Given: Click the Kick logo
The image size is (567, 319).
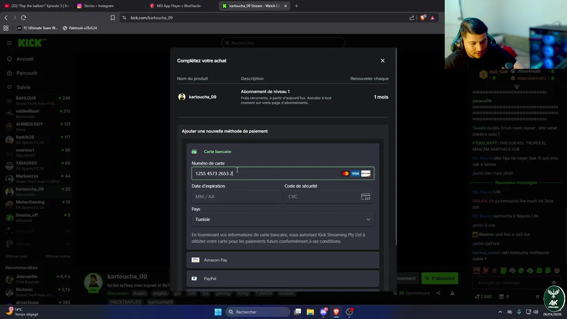Looking at the screenshot, I should [x=32, y=43].
